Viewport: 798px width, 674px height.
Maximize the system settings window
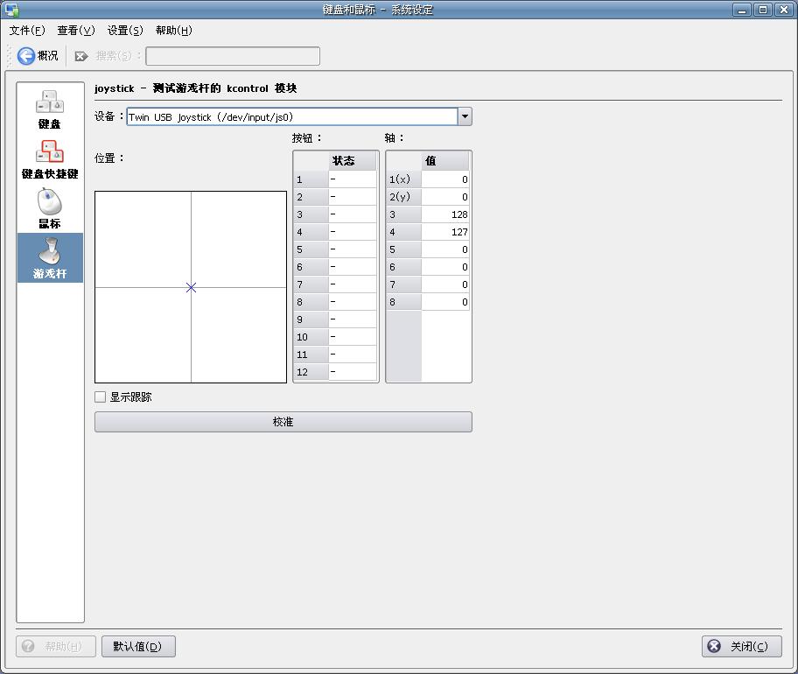[x=763, y=10]
